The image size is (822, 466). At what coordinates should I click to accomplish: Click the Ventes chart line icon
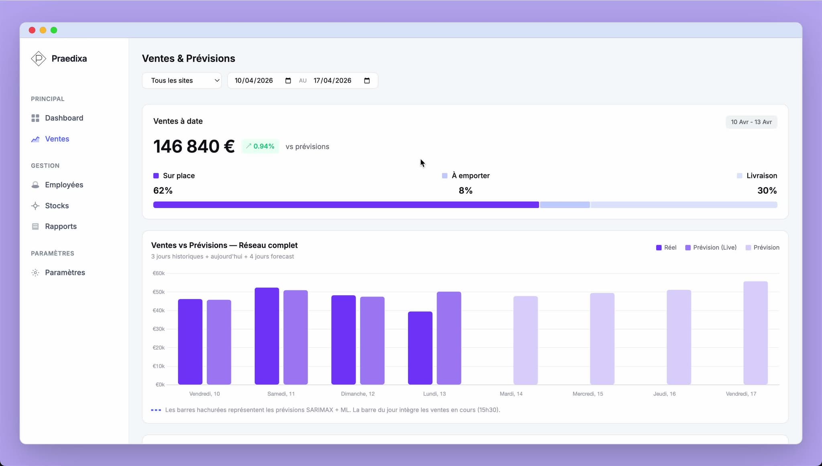(x=35, y=139)
